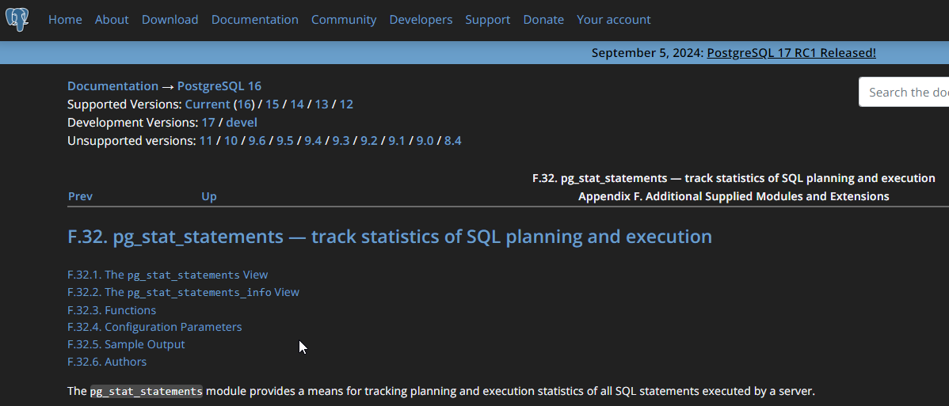Screen dimensions: 949x406
Task: Open the F.32.6 Authors section
Action: (x=107, y=362)
